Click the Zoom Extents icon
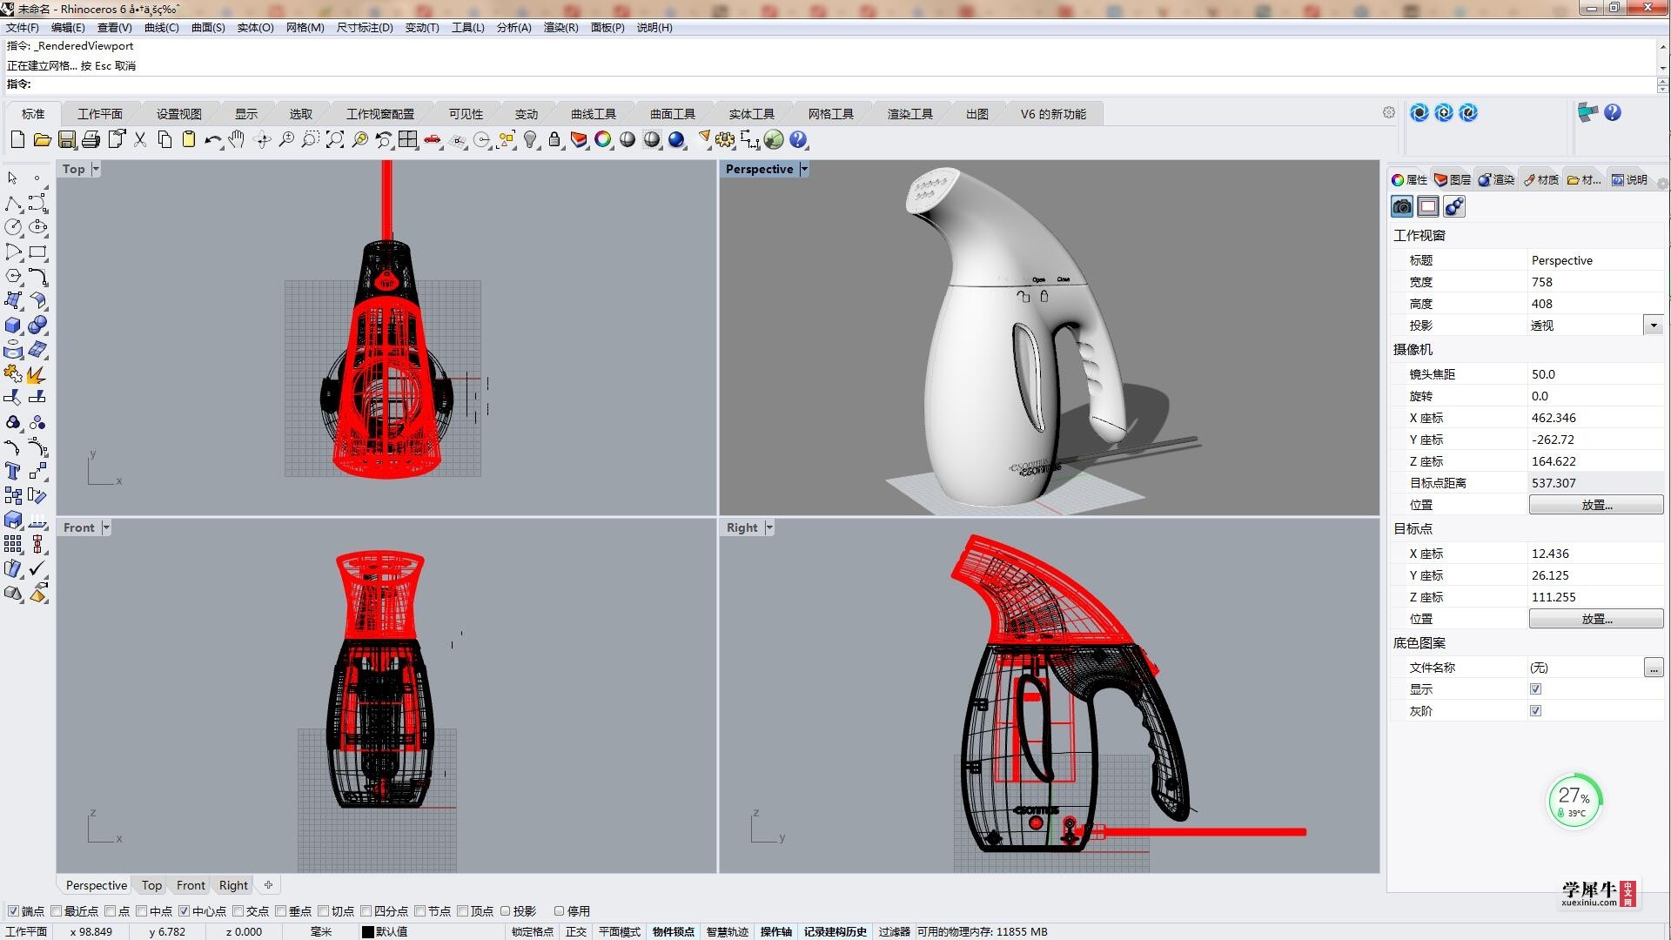1671x940 pixels. coord(335,139)
